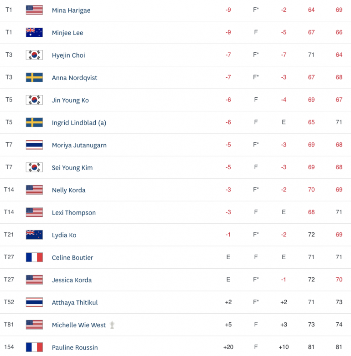Viewport: 351px width, 356px height.
Task: Open Ingrid Lindblad (a) player link
Action: click(x=79, y=123)
